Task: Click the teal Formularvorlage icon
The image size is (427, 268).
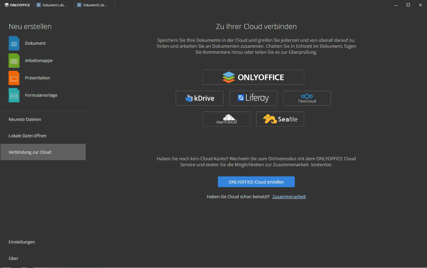Action: click(14, 95)
